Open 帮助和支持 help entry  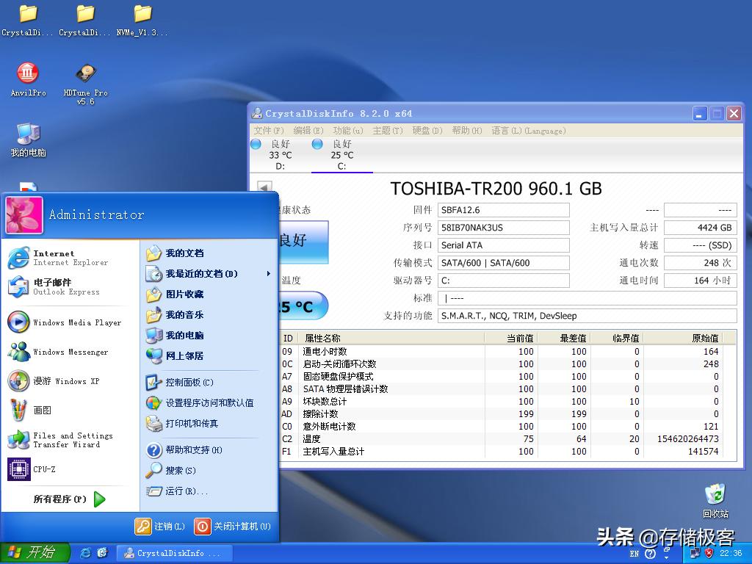click(209, 450)
